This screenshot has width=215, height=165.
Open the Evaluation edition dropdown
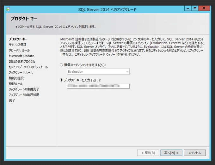(98, 71)
